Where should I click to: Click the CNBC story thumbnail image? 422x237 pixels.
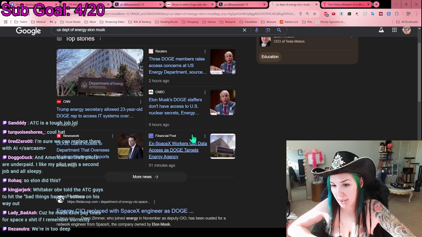[x=223, y=102]
